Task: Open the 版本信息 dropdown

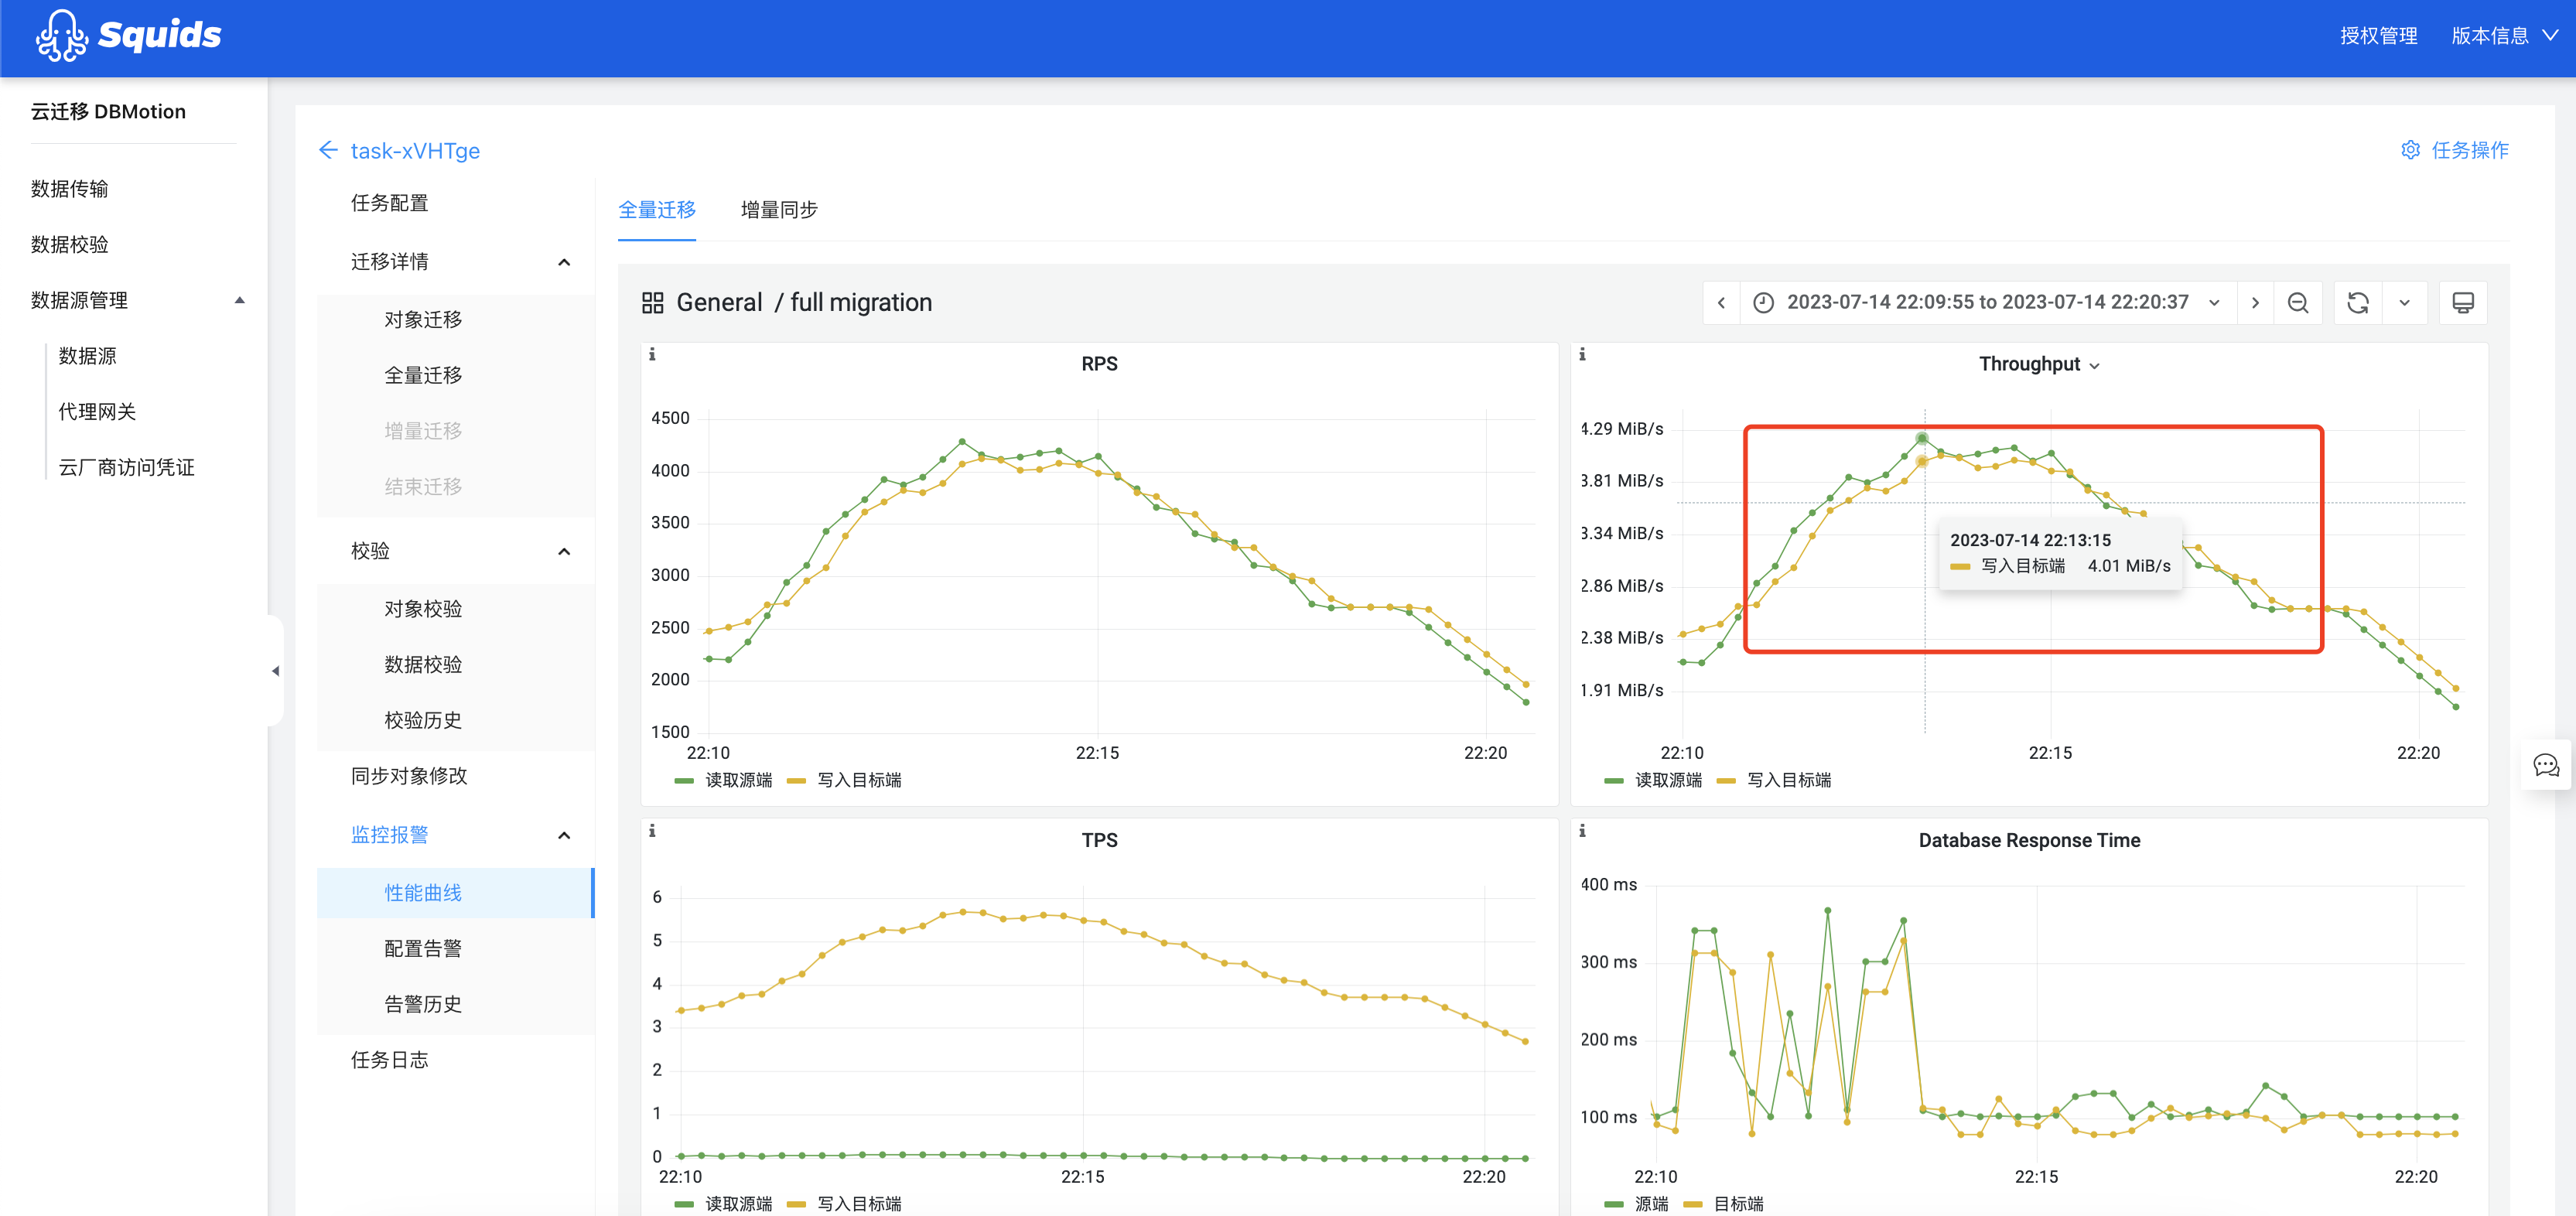Action: 2504,36
